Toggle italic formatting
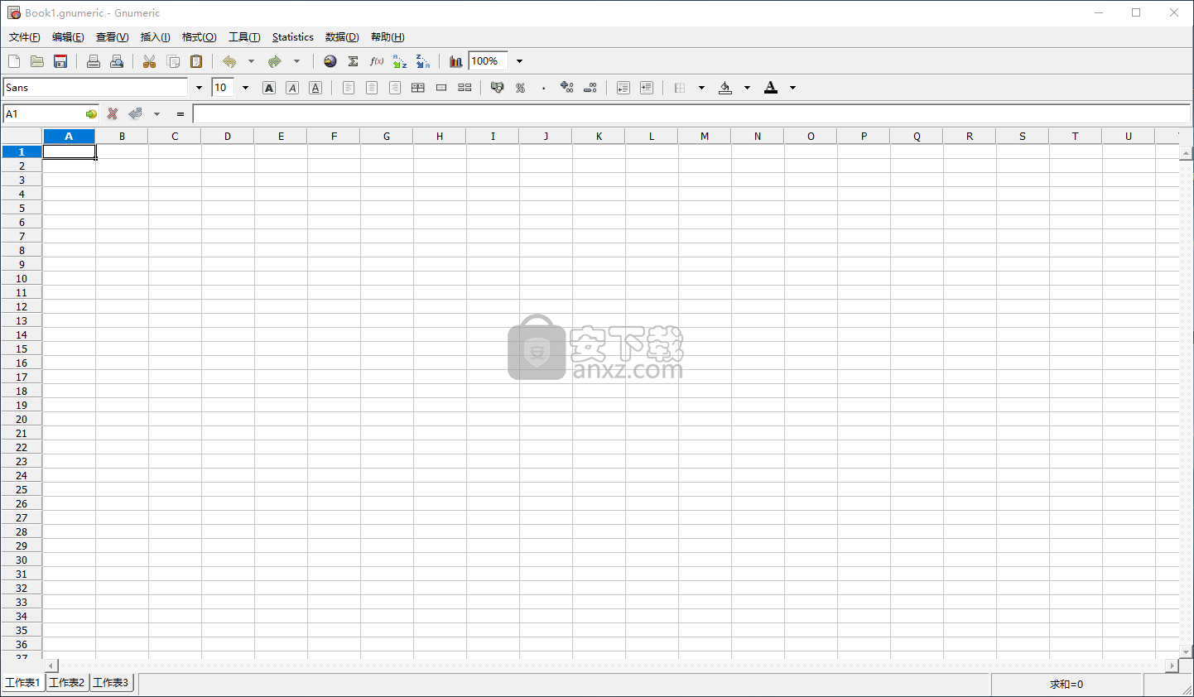Screen dimensions: 1194x697 click(292, 88)
